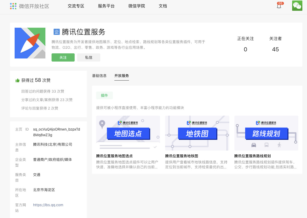Follow the account with the green 关注 button
The height and width of the screenshot is (218, 307).
63,57
